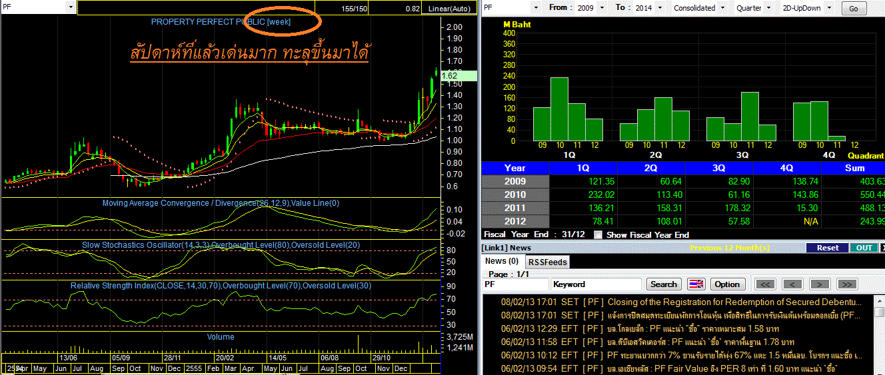This screenshot has width=885, height=375.
Task: Click the 2010 1Q tallest green bar
Action: tap(559, 109)
